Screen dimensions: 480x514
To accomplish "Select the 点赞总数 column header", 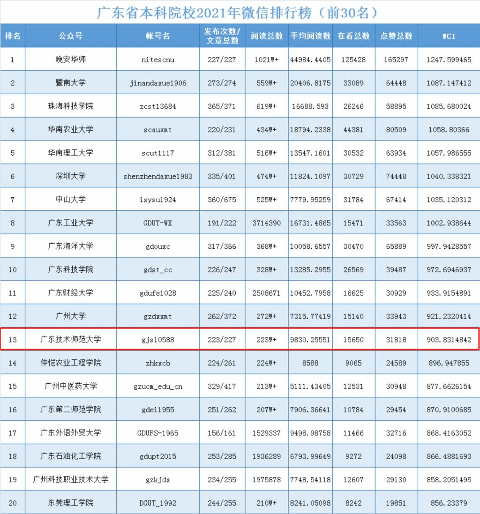I will [x=396, y=36].
